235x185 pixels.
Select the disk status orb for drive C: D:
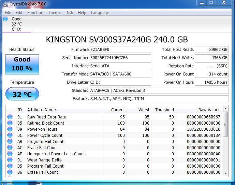point(5,19)
